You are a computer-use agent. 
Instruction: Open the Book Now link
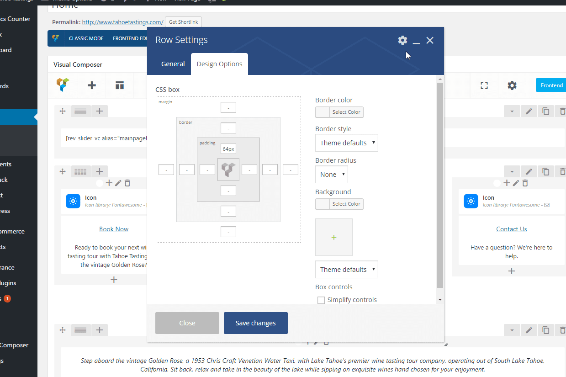114,229
